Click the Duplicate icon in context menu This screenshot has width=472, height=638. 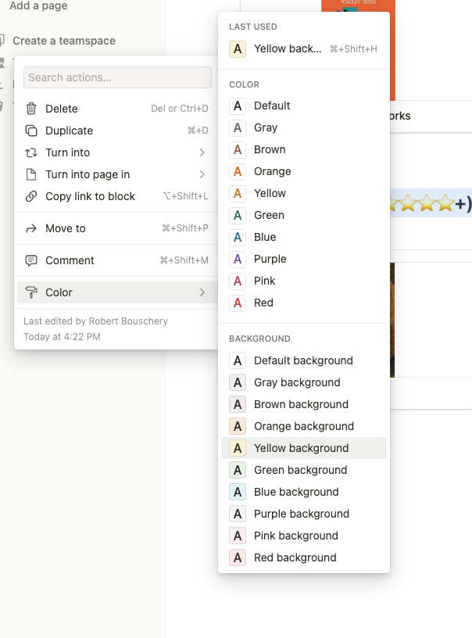pyautogui.click(x=31, y=131)
